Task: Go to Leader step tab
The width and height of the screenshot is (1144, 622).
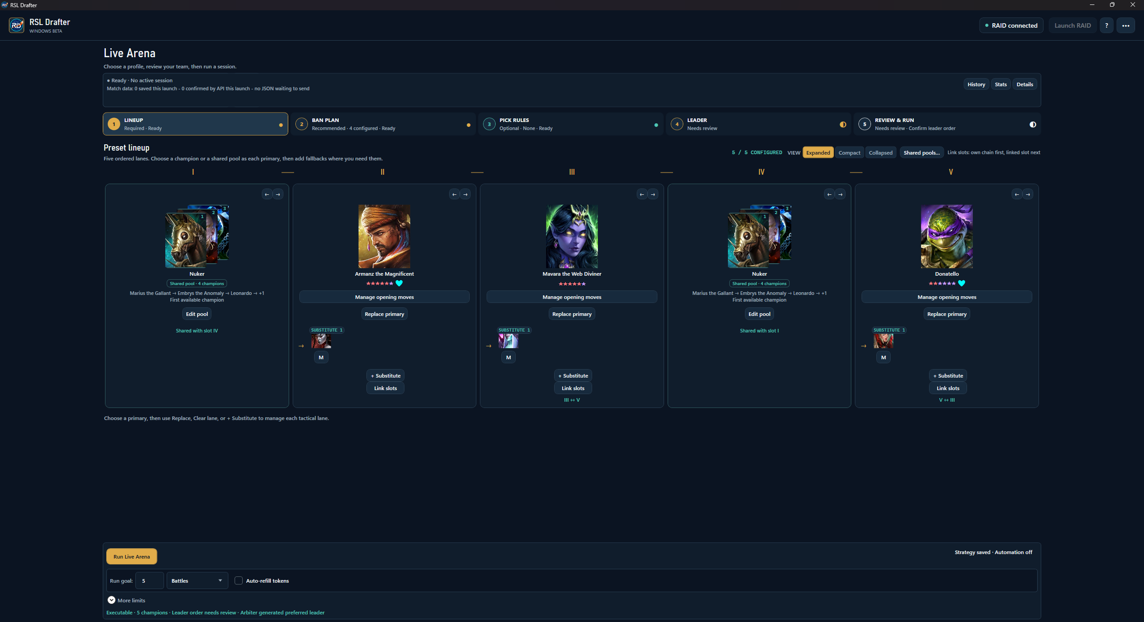Action: [x=758, y=124]
